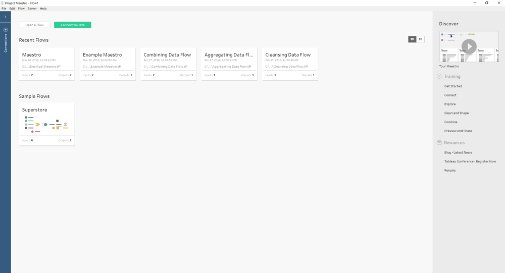Open the Forums resource link
The width and height of the screenshot is (505, 273).
[450, 171]
